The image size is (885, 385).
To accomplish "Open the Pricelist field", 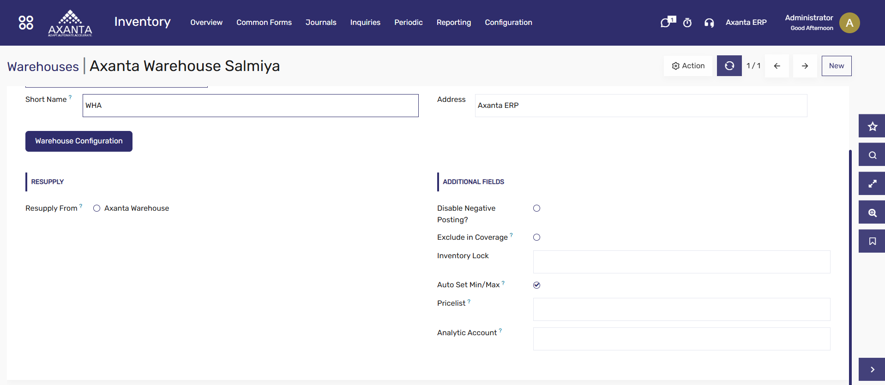I will 681,309.
